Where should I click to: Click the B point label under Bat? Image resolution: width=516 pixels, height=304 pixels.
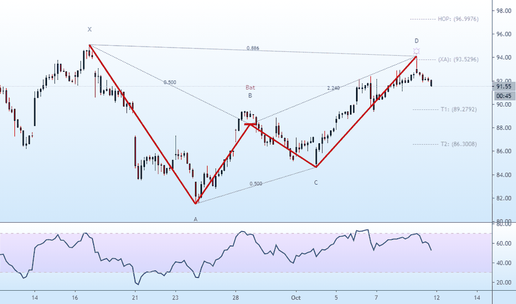250,96
